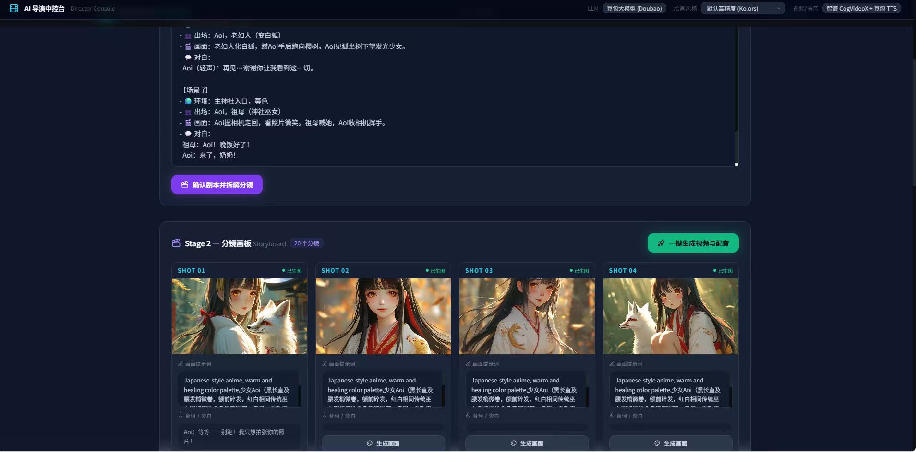Click the rocket icon in generate video button

click(x=661, y=243)
